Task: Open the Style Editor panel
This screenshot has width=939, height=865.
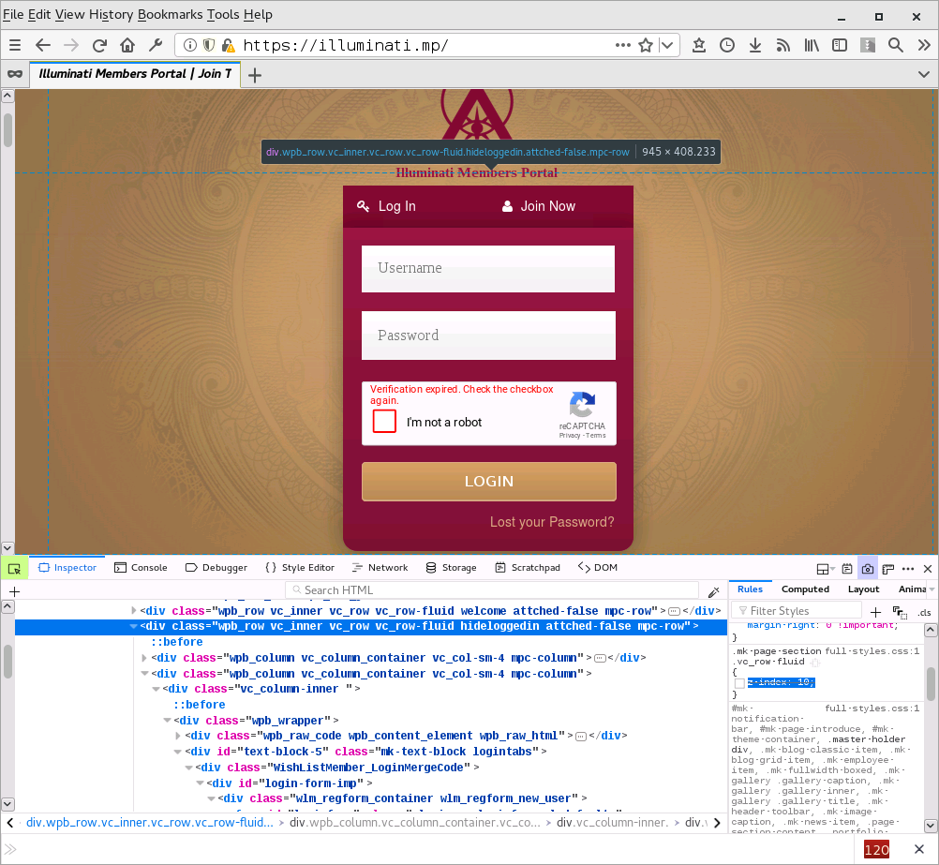Action: point(300,568)
